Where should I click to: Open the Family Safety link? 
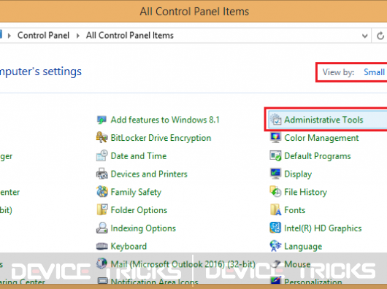(136, 192)
